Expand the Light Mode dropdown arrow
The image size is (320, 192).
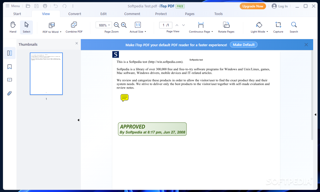267,32
